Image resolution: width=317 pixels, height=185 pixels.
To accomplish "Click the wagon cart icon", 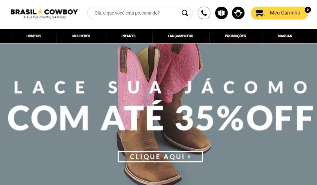I will coord(260,13).
